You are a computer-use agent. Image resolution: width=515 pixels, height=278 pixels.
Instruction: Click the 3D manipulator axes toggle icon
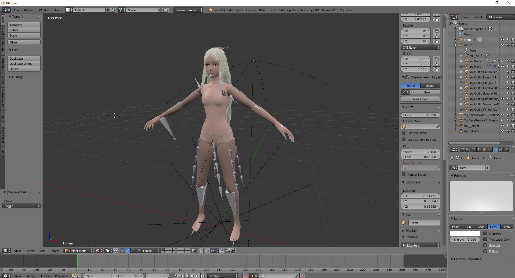[x=122, y=251]
